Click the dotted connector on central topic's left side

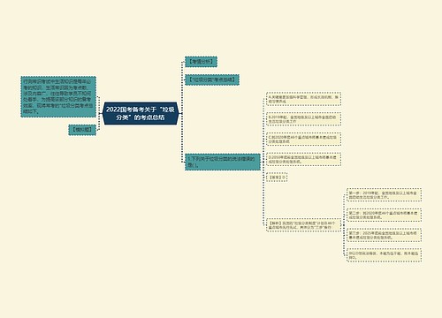99,113
